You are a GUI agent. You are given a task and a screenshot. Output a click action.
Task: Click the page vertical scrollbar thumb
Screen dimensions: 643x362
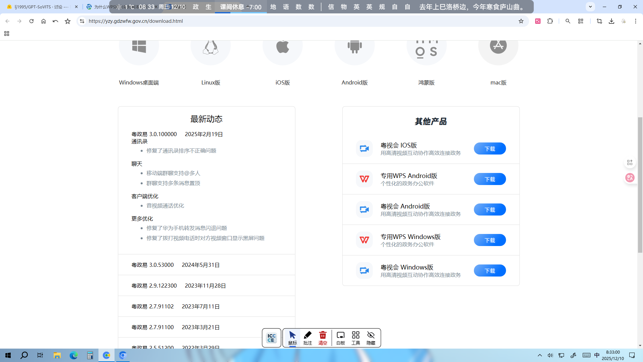(640, 184)
